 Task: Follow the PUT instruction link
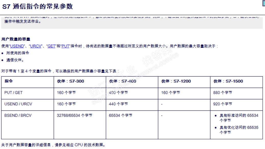click(x=65, y=46)
